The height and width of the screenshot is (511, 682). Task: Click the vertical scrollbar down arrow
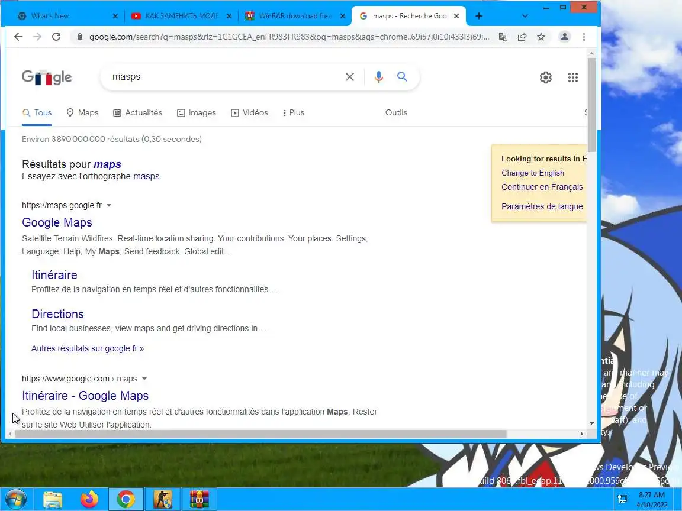591,423
